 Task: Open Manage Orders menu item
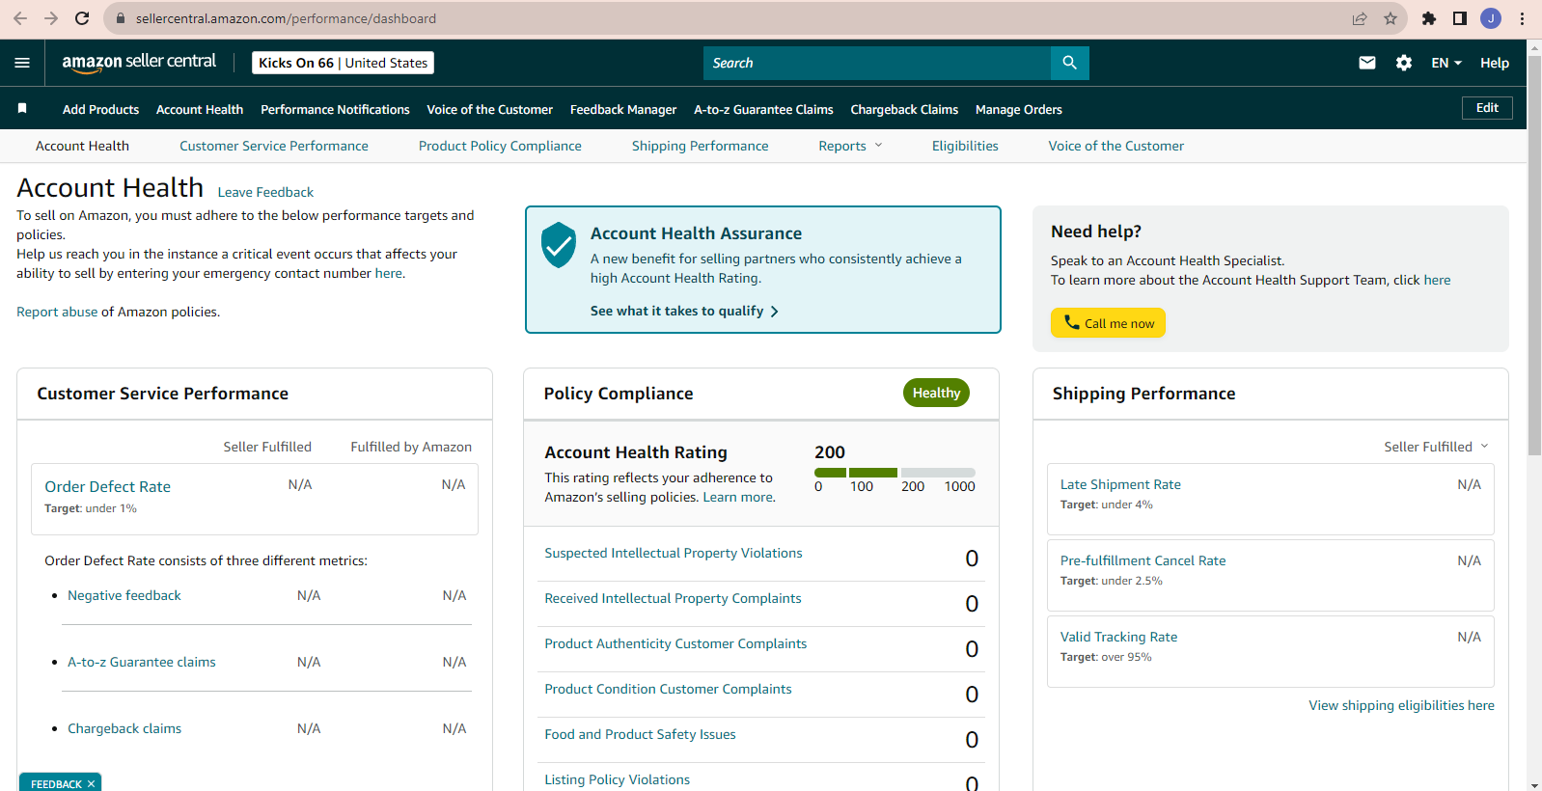1018,109
